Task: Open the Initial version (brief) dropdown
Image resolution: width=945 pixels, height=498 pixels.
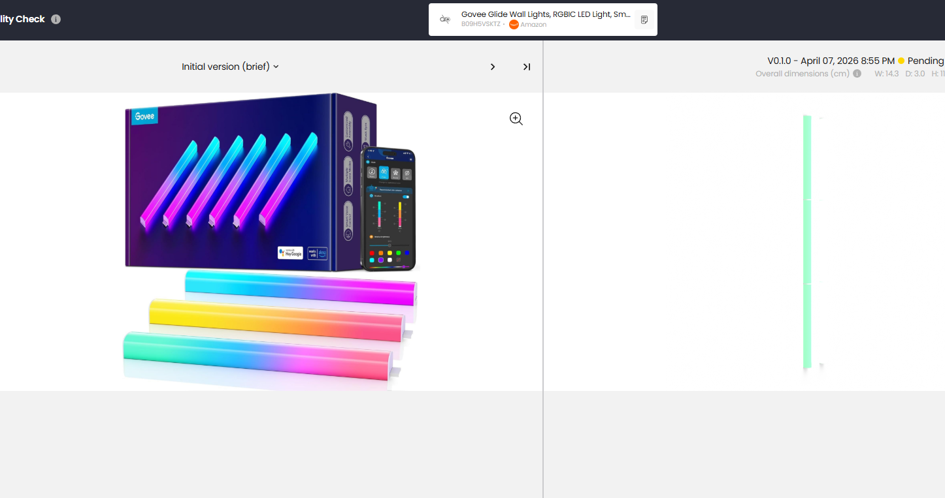Action: (x=230, y=67)
